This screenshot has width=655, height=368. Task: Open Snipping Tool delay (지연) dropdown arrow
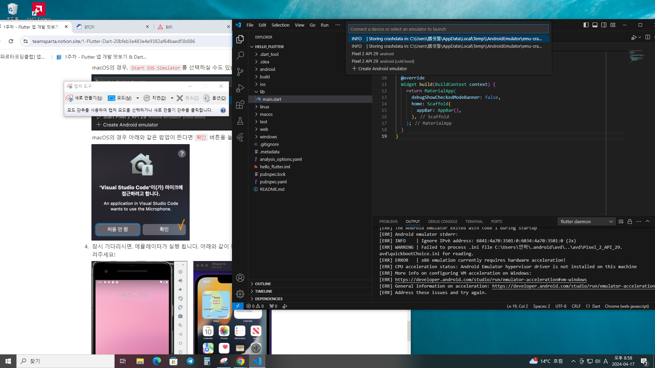click(172, 98)
